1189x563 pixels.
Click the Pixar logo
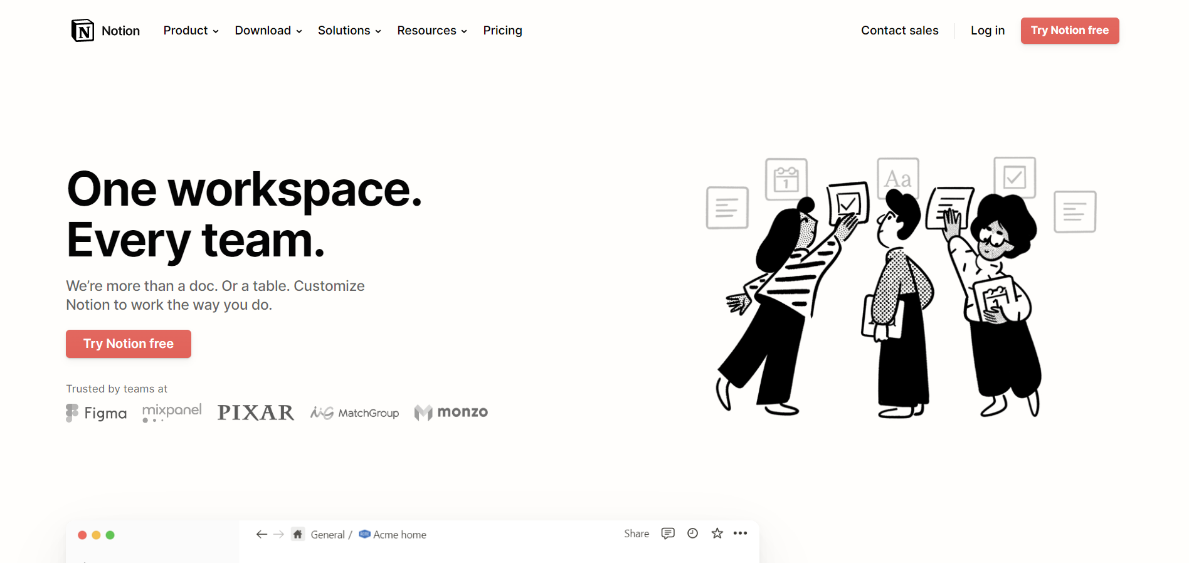pos(255,412)
